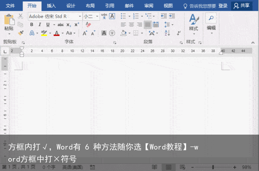Expand bullet list style dropdown arrow

[129, 16]
